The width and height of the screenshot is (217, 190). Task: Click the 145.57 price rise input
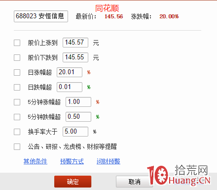tap(75, 43)
